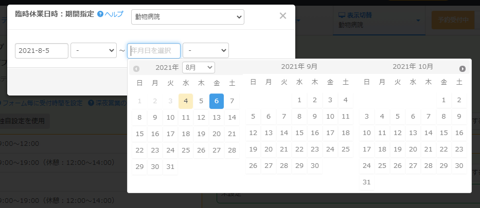Screen dimensions: 480x208
Task: Go to next month in calendar
Action: click(463, 68)
